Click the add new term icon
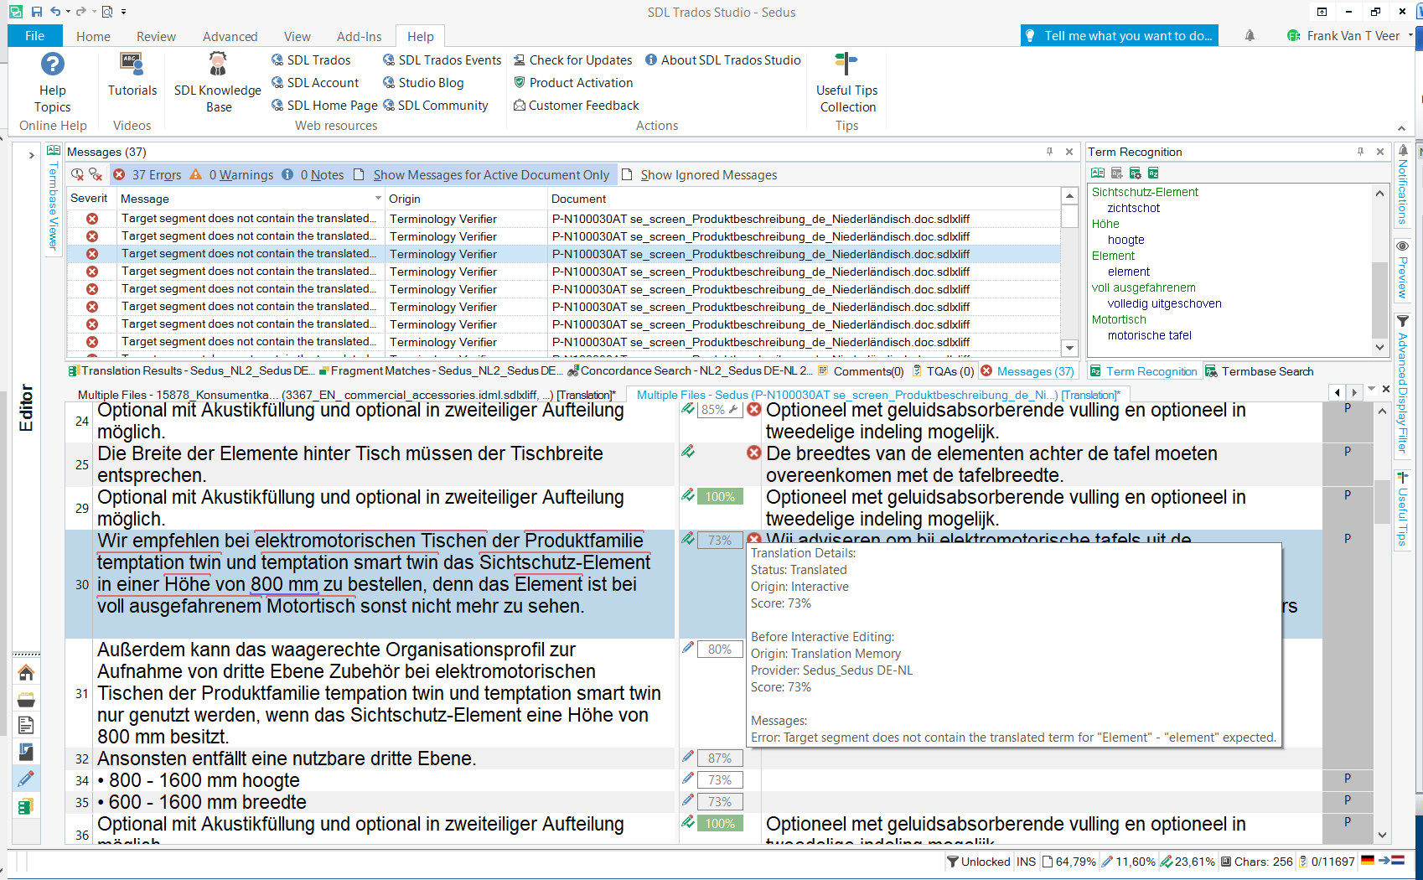 click(1116, 173)
